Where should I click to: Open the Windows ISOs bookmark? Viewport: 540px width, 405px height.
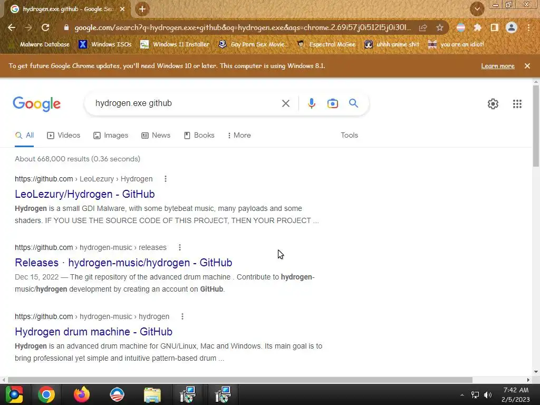pyautogui.click(x=105, y=44)
